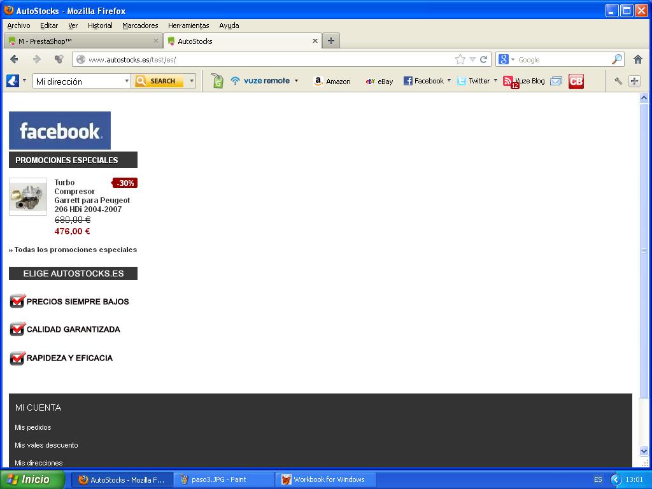Image resolution: width=652 pixels, height=489 pixels.
Task: Click the CALIDAD GARANTIZADA check icon
Action: (x=17, y=329)
